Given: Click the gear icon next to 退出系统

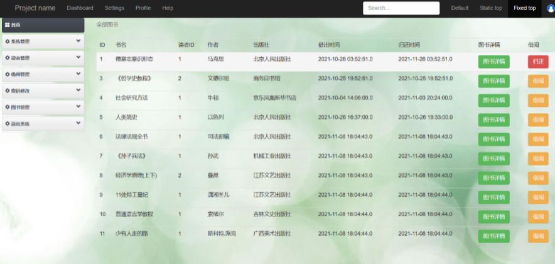Looking at the screenshot, I should [x=7, y=124].
